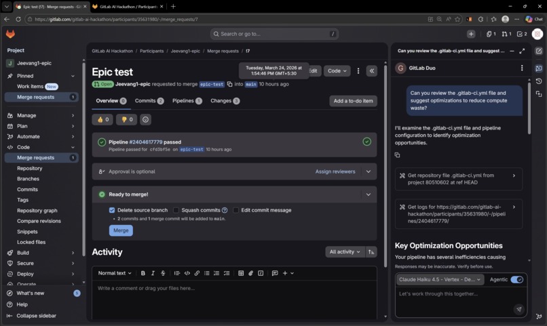Insert a link in comment editor

click(x=197, y=273)
